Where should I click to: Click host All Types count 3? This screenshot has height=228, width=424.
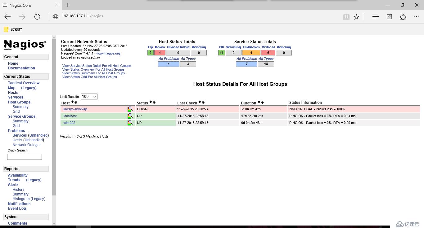188,64
